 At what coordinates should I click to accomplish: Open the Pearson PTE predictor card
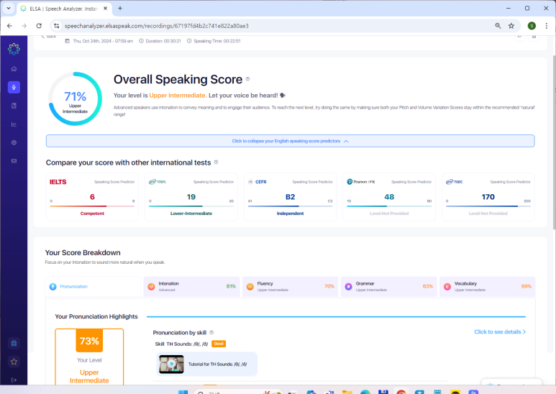point(389,197)
